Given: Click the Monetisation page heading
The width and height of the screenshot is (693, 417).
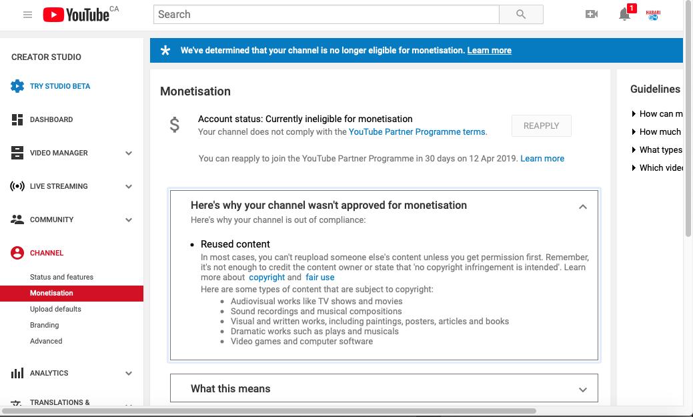Looking at the screenshot, I should 195,91.
